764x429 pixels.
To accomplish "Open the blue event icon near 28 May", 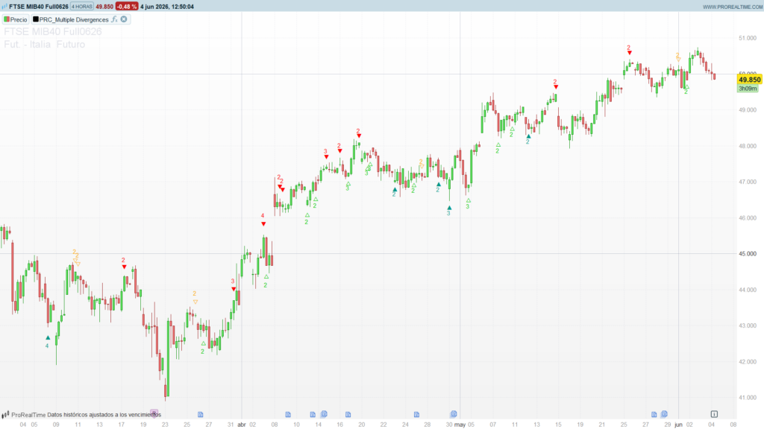I will tap(654, 414).
